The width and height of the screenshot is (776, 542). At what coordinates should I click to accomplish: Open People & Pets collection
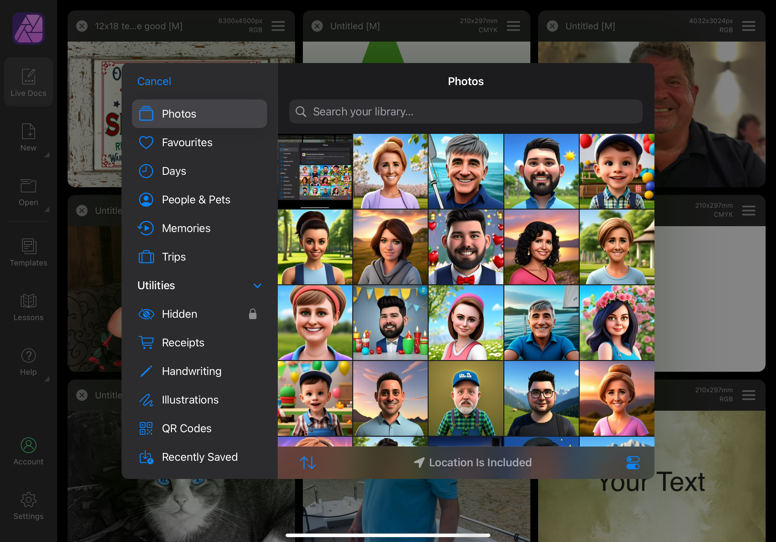coord(200,200)
